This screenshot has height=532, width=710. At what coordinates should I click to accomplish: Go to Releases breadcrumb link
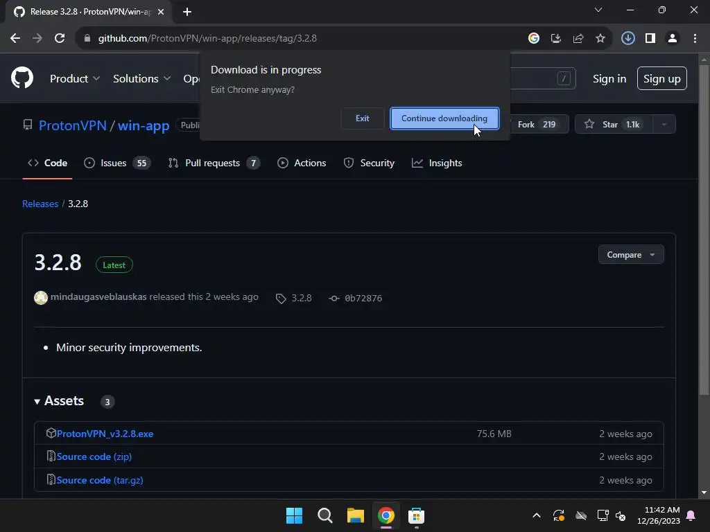[x=40, y=204]
